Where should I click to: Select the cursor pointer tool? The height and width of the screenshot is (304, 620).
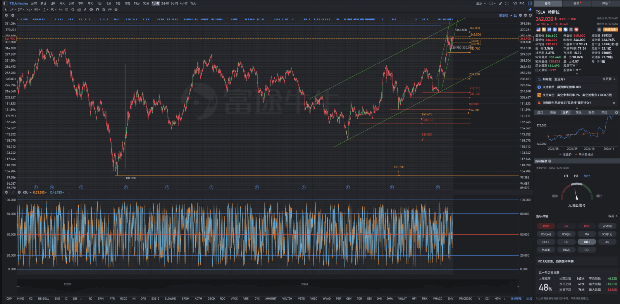[x=5, y=10]
